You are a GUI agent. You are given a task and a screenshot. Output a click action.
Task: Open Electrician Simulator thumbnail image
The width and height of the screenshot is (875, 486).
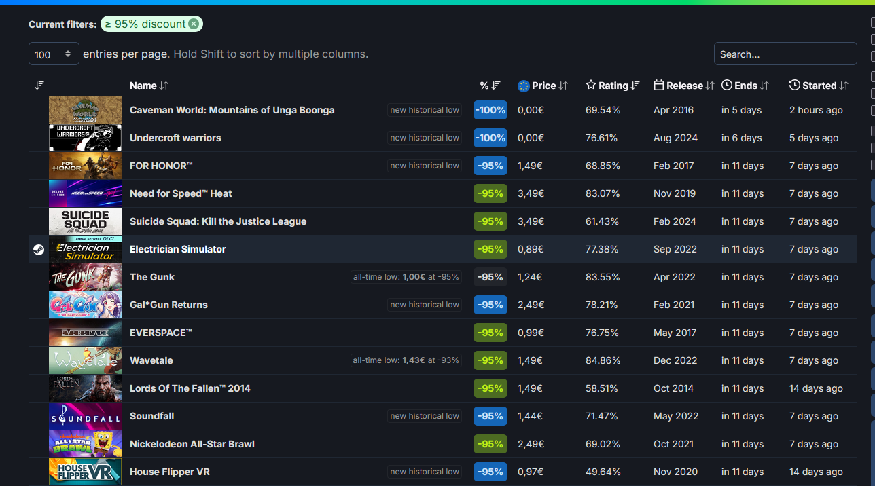pyautogui.click(x=85, y=249)
